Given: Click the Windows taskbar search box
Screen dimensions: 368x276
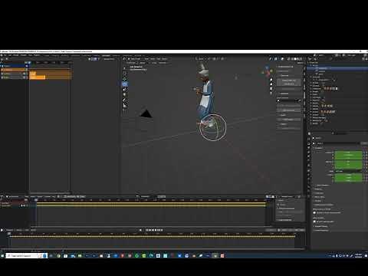Looking at the screenshot, I should coord(26,255).
